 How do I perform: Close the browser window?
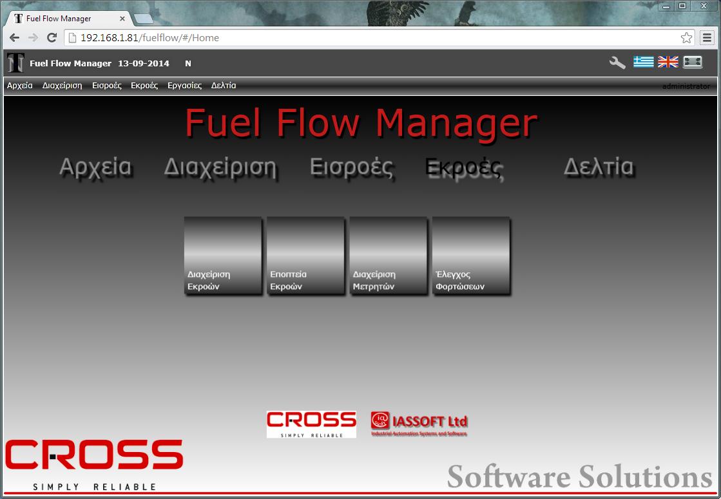coord(704,6)
